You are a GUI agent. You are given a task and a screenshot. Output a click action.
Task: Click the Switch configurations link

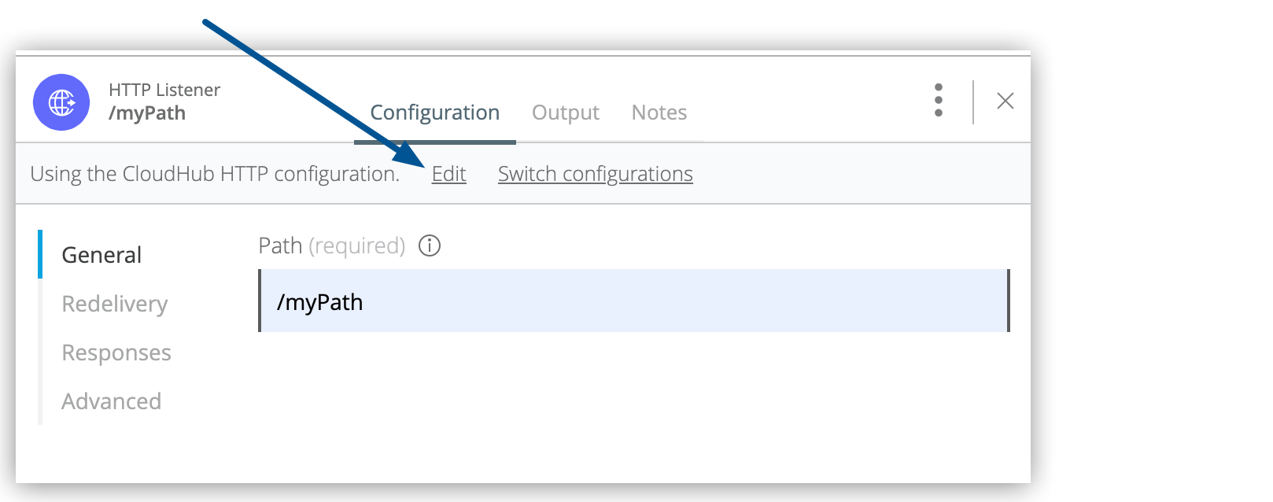[x=595, y=174]
